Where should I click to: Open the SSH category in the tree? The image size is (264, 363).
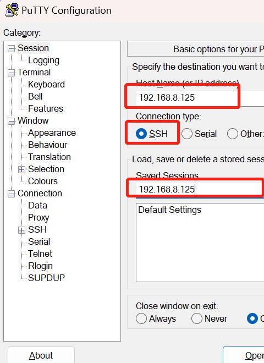click(37, 229)
